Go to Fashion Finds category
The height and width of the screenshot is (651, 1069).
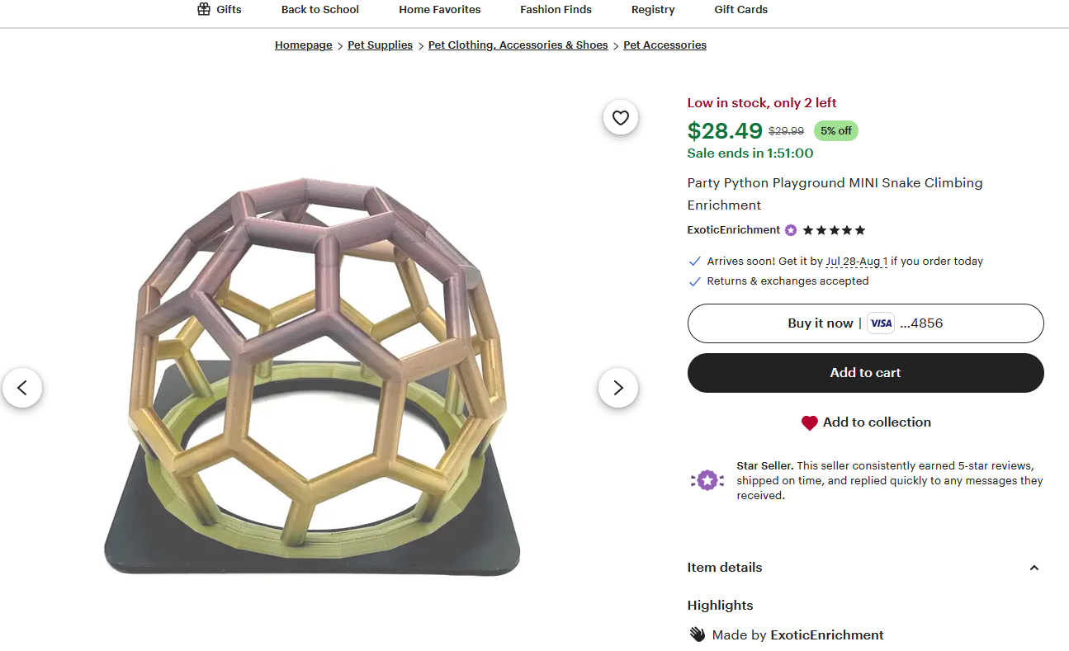(x=556, y=10)
